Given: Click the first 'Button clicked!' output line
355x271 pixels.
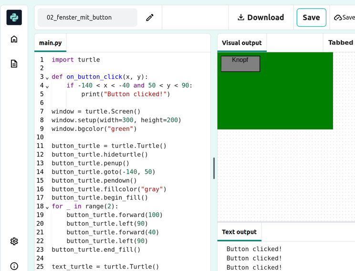Looking at the screenshot, I should click(x=254, y=249).
